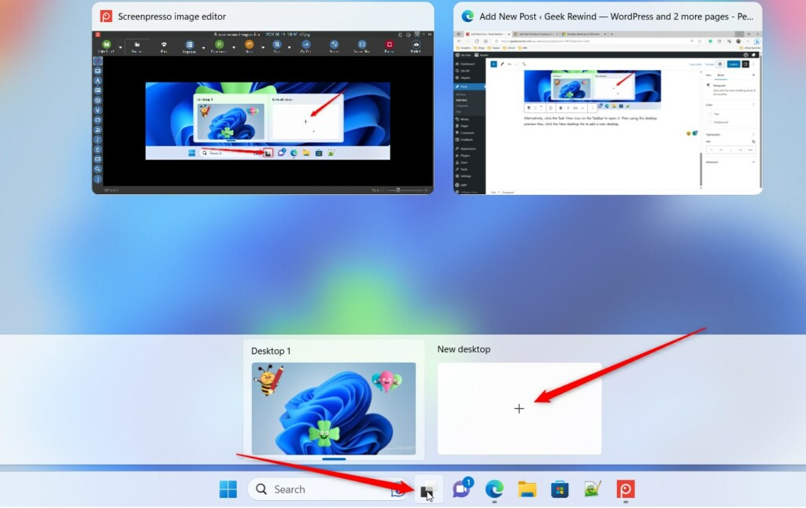Open Teams Chat showing one notification
The image size is (806, 508).
click(x=463, y=488)
